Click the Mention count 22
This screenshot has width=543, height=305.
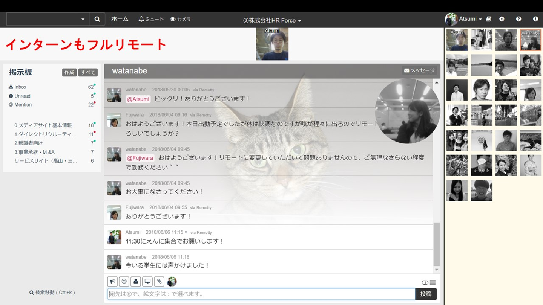(91, 105)
